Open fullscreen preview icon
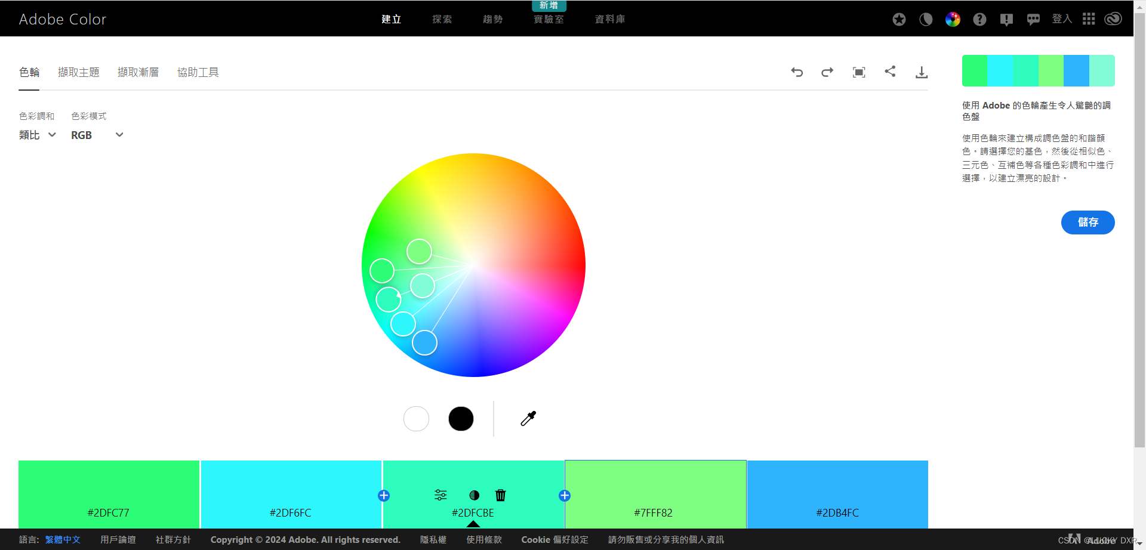Screen dimensions: 1146x550 (x=859, y=72)
